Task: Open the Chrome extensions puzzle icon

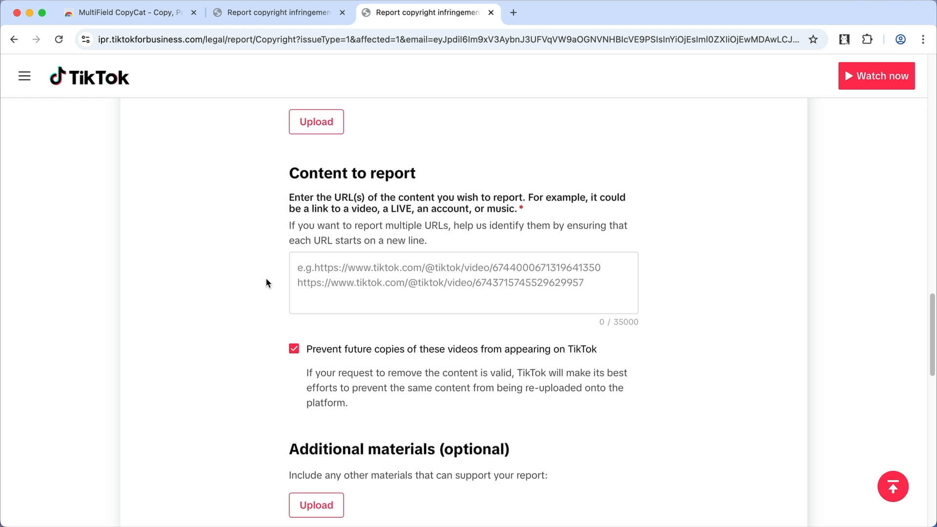Action: pos(867,40)
